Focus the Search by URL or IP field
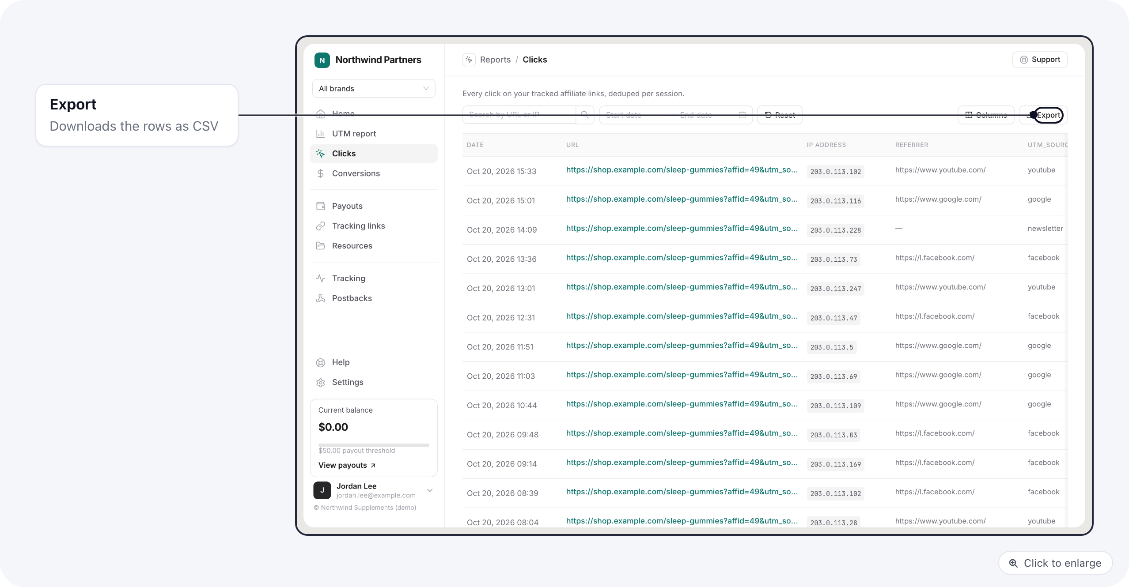Screen dimensions: 1129x587 click(x=519, y=115)
